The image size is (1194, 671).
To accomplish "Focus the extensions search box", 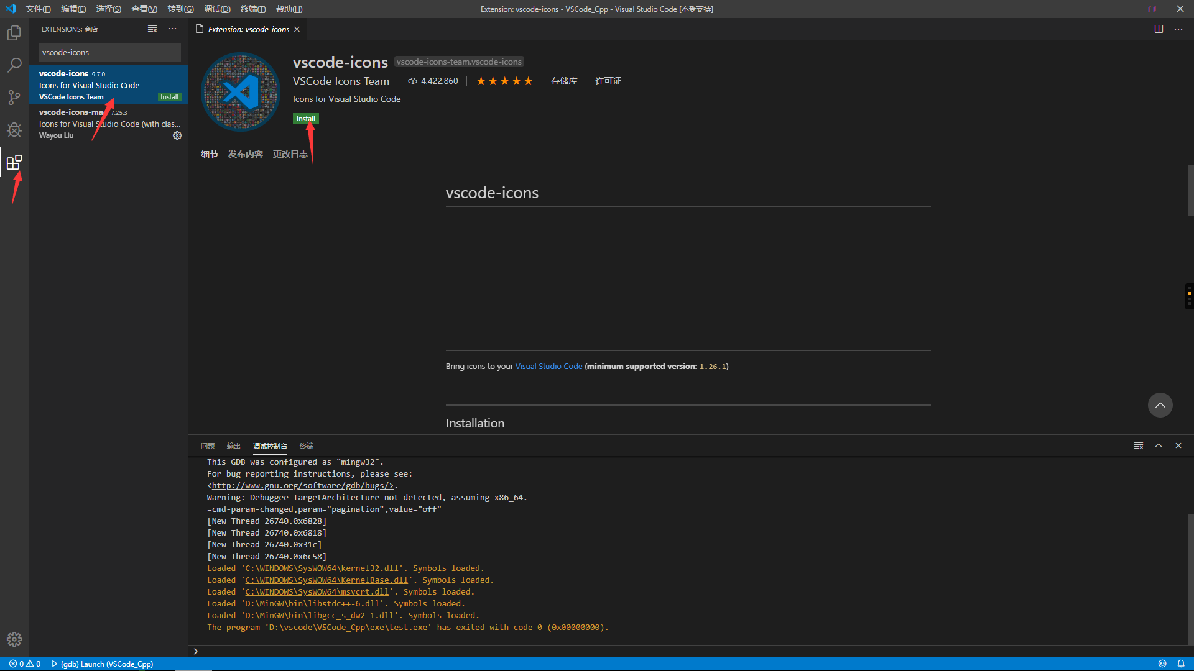I will click(x=109, y=52).
